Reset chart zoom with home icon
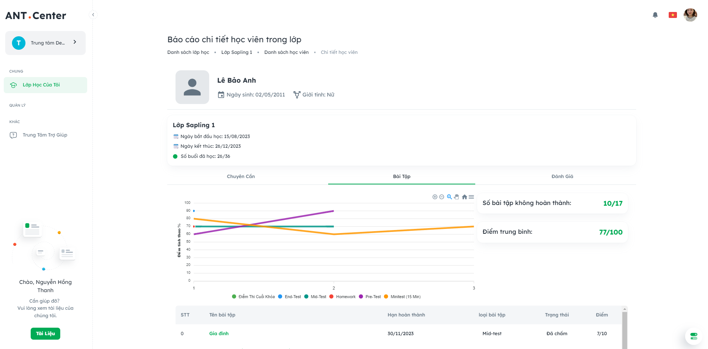The image size is (708, 349). (464, 197)
